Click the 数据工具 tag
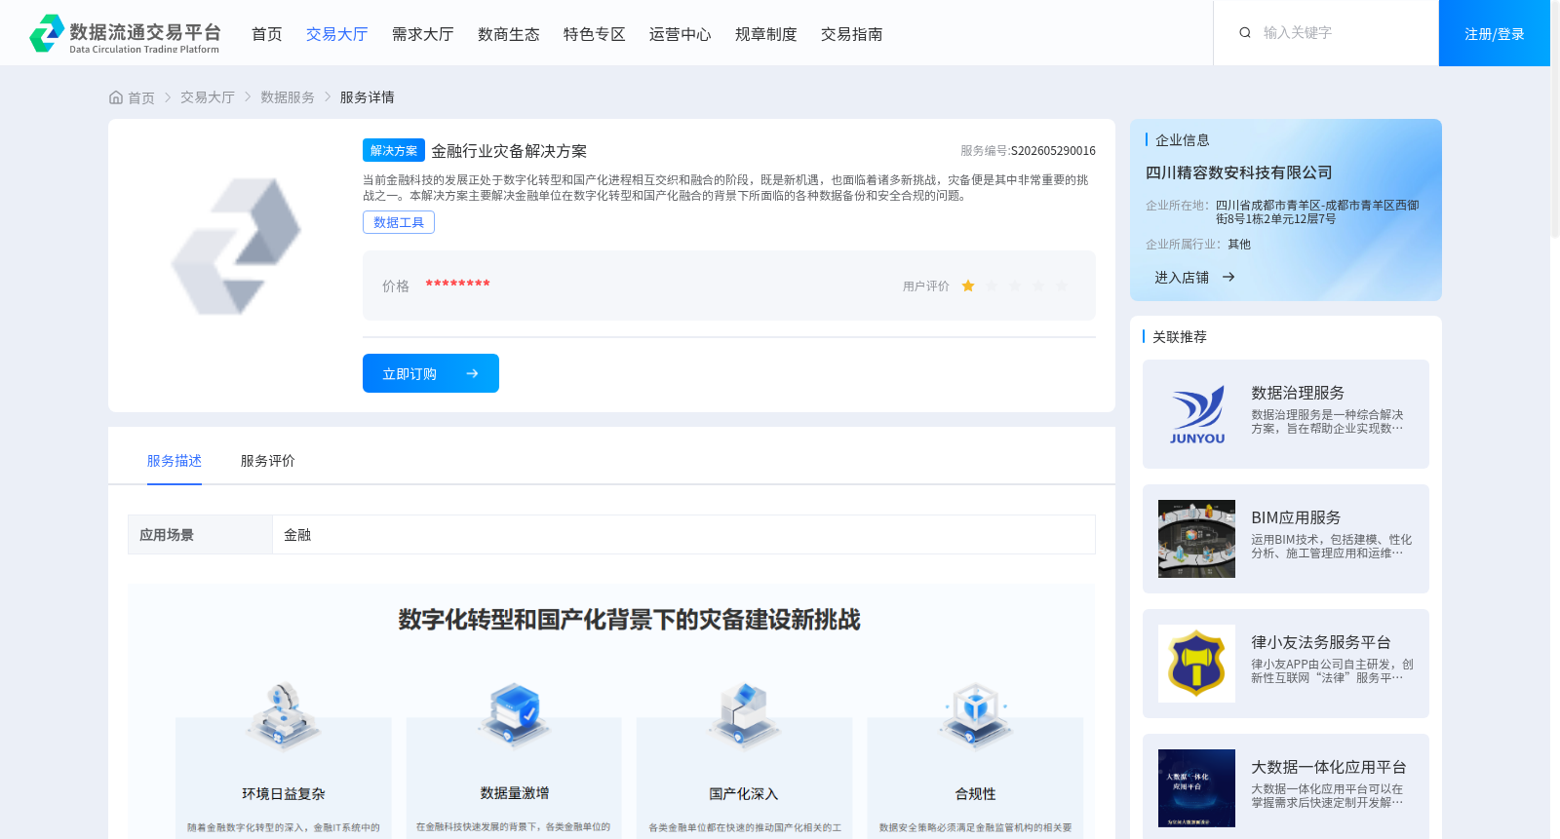The width and height of the screenshot is (1560, 839). point(399,222)
